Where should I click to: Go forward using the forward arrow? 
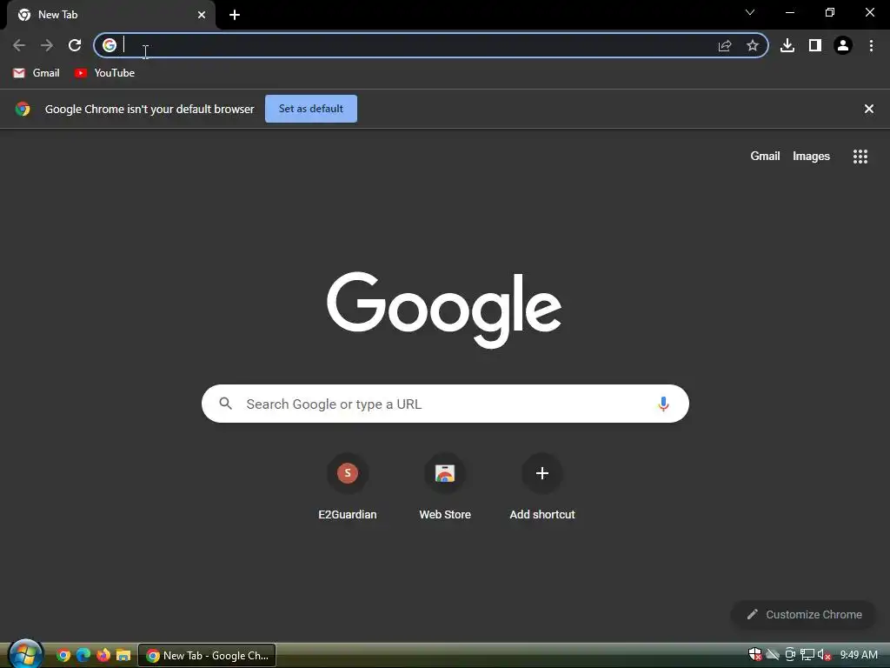(x=47, y=45)
